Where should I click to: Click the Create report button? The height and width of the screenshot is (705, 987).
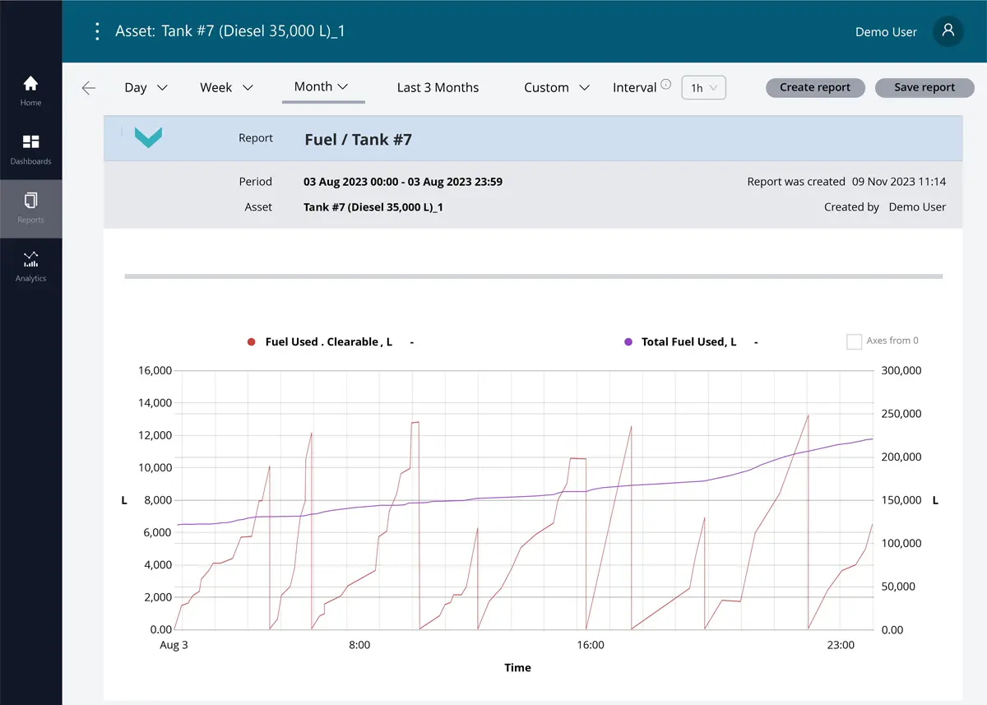point(814,88)
